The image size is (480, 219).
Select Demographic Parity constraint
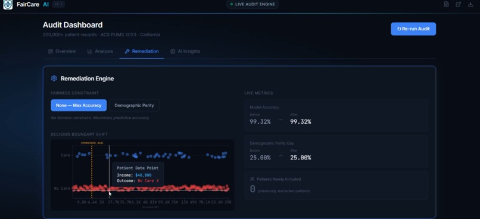tap(134, 105)
